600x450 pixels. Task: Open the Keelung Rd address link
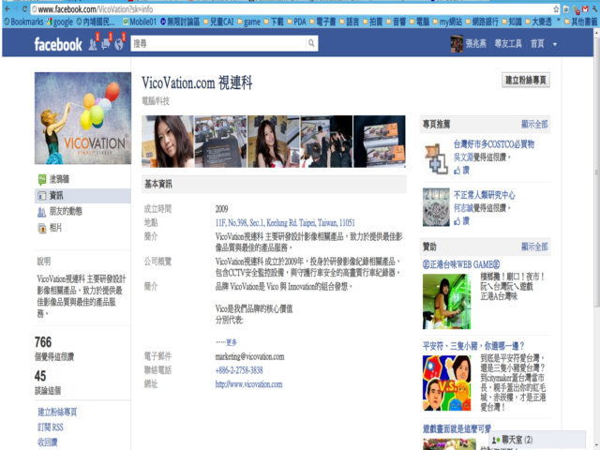285,223
